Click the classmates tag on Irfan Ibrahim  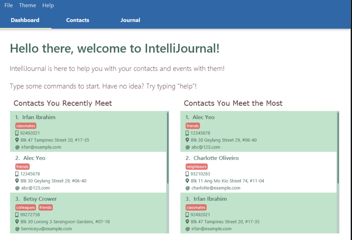click(25, 126)
